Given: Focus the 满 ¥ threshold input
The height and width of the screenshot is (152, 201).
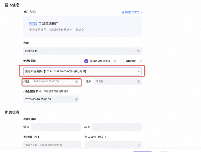Looking at the screenshot, I should point(56,127).
